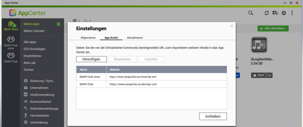303x127 pixels.
Task: Click the Alles aktualisieren button
Action: (x=273, y=29)
